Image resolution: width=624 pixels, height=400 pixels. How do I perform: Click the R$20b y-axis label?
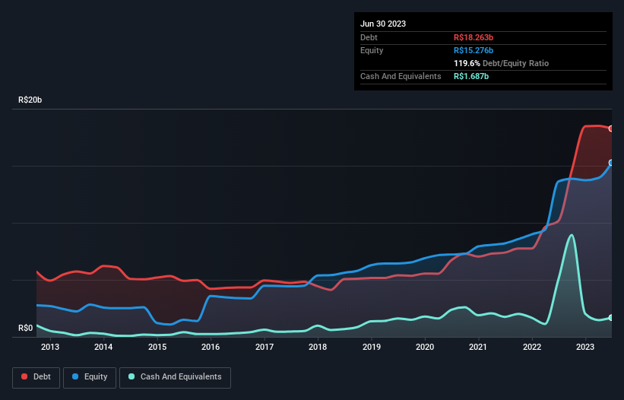(x=30, y=100)
